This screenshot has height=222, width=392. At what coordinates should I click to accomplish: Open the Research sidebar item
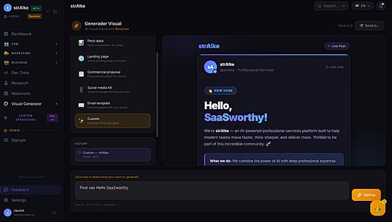pyautogui.click(x=20, y=83)
